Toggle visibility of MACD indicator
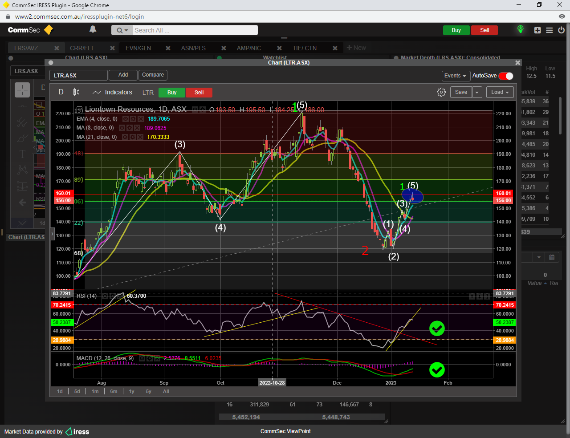Image resolution: width=570 pixels, height=438 pixels. 142,358
